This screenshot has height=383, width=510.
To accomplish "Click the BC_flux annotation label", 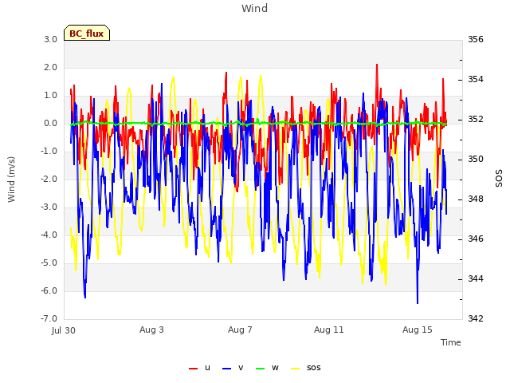I will [87, 33].
